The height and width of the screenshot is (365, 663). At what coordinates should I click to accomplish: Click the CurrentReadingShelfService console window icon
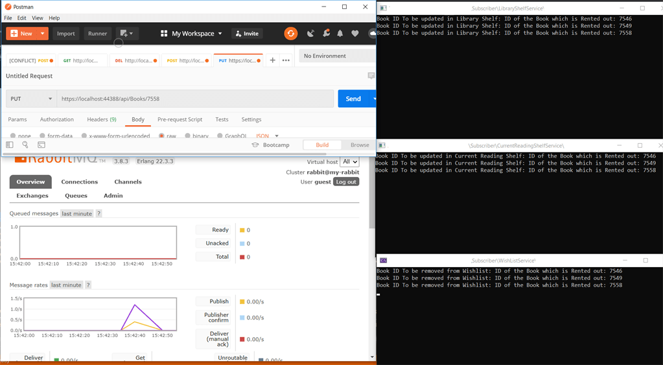coord(382,145)
